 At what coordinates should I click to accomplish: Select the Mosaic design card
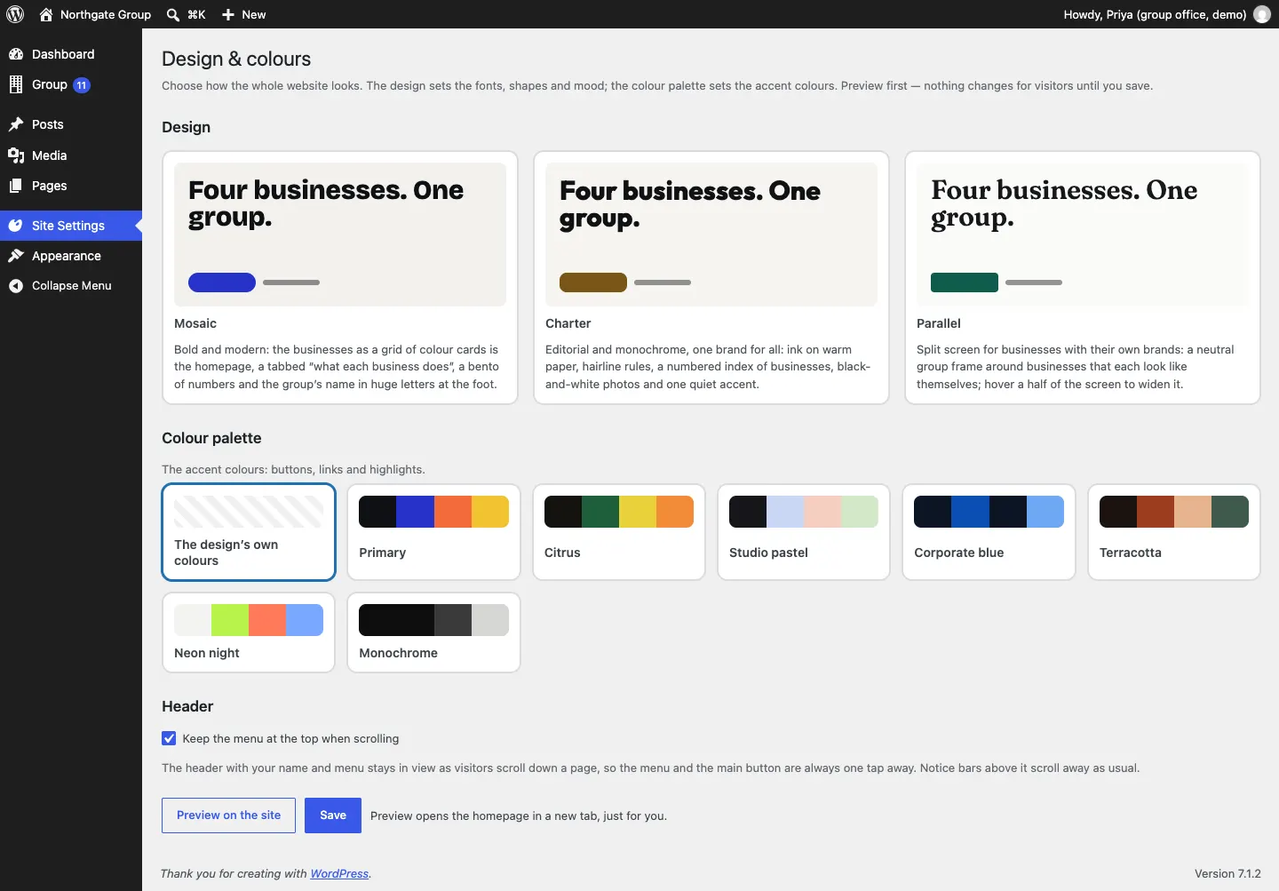pyautogui.click(x=340, y=277)
